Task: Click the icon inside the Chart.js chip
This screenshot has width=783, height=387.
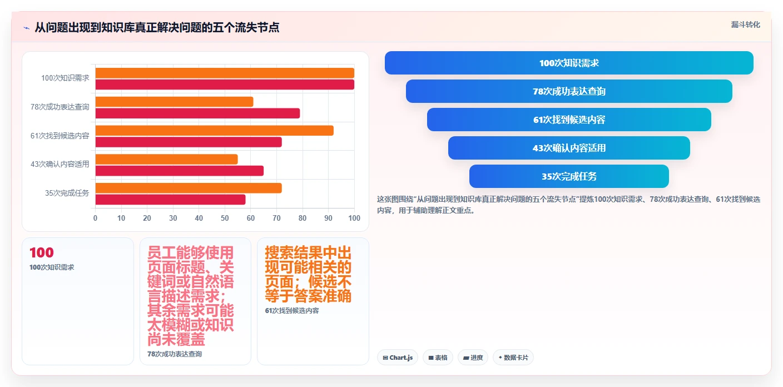Action: (x=385, y=358)
